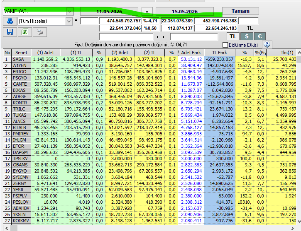Select the FRIGO stock row
The image size is (301, 231).
[150, 72]
